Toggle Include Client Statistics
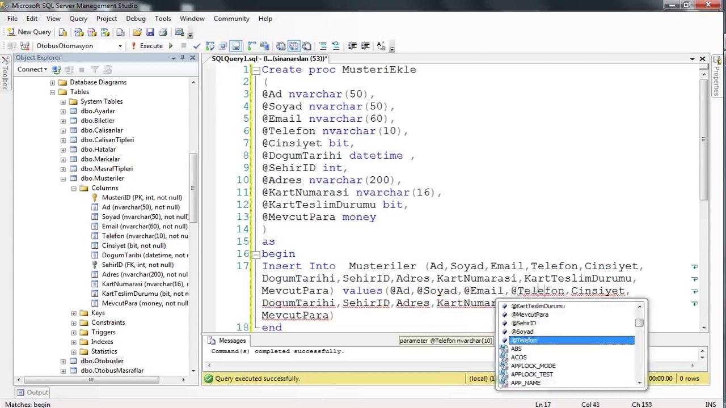Screen dimensions: 726x408 coord(264,46)
